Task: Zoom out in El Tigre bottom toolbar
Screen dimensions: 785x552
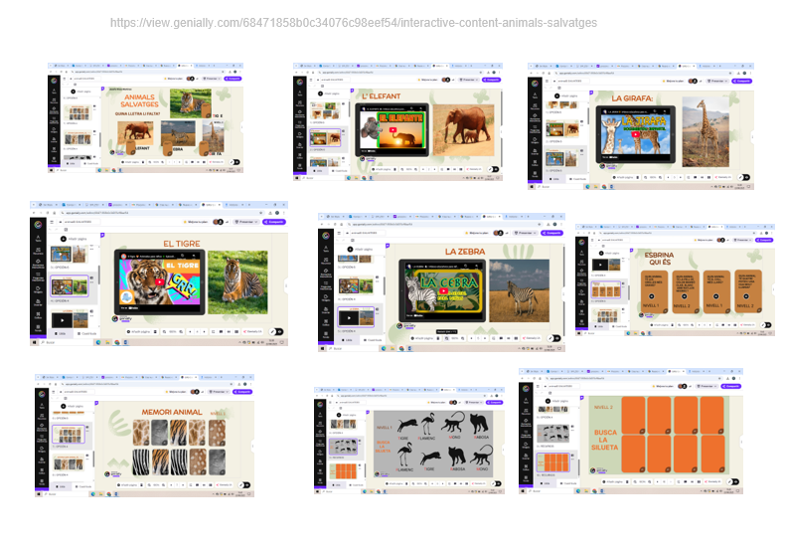Action: point(164,331)
